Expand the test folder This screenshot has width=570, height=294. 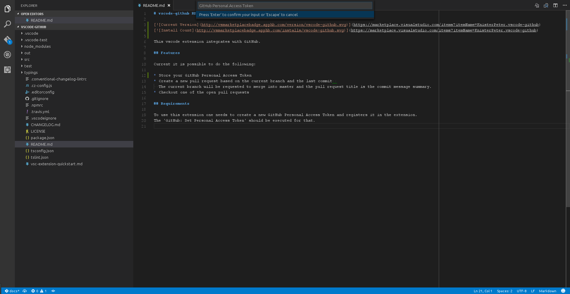coord(74,66)
